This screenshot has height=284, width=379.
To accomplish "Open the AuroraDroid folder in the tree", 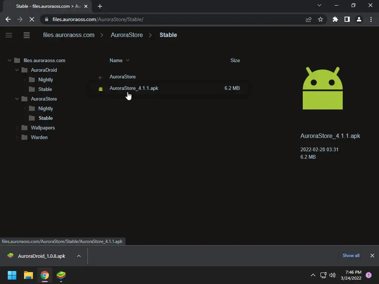I will [44, 70].
